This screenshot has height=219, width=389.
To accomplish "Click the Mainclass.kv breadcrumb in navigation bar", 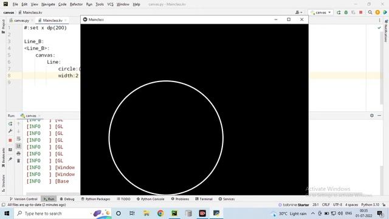I will 30,12.
